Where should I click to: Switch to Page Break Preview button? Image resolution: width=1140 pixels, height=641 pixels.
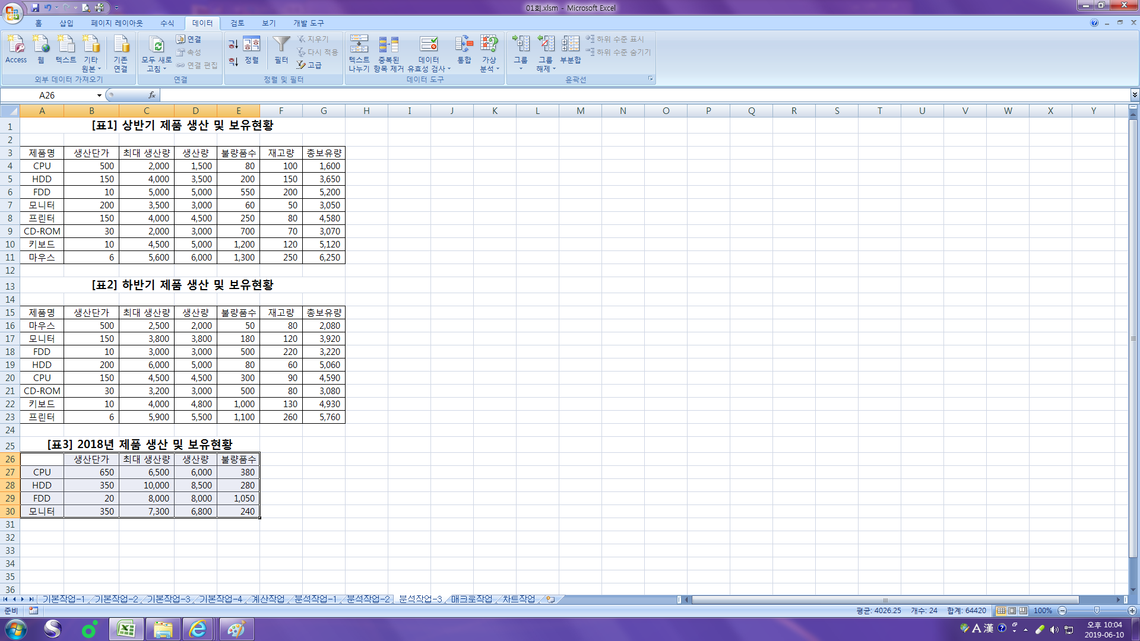[x=1022, y=611]
